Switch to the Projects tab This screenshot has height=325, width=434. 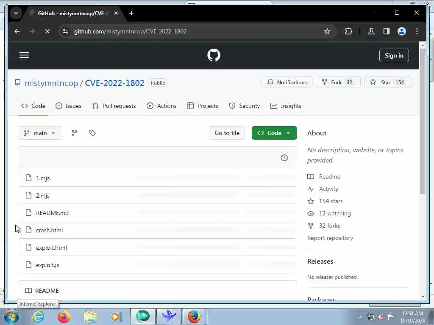[x=202, y=106]
